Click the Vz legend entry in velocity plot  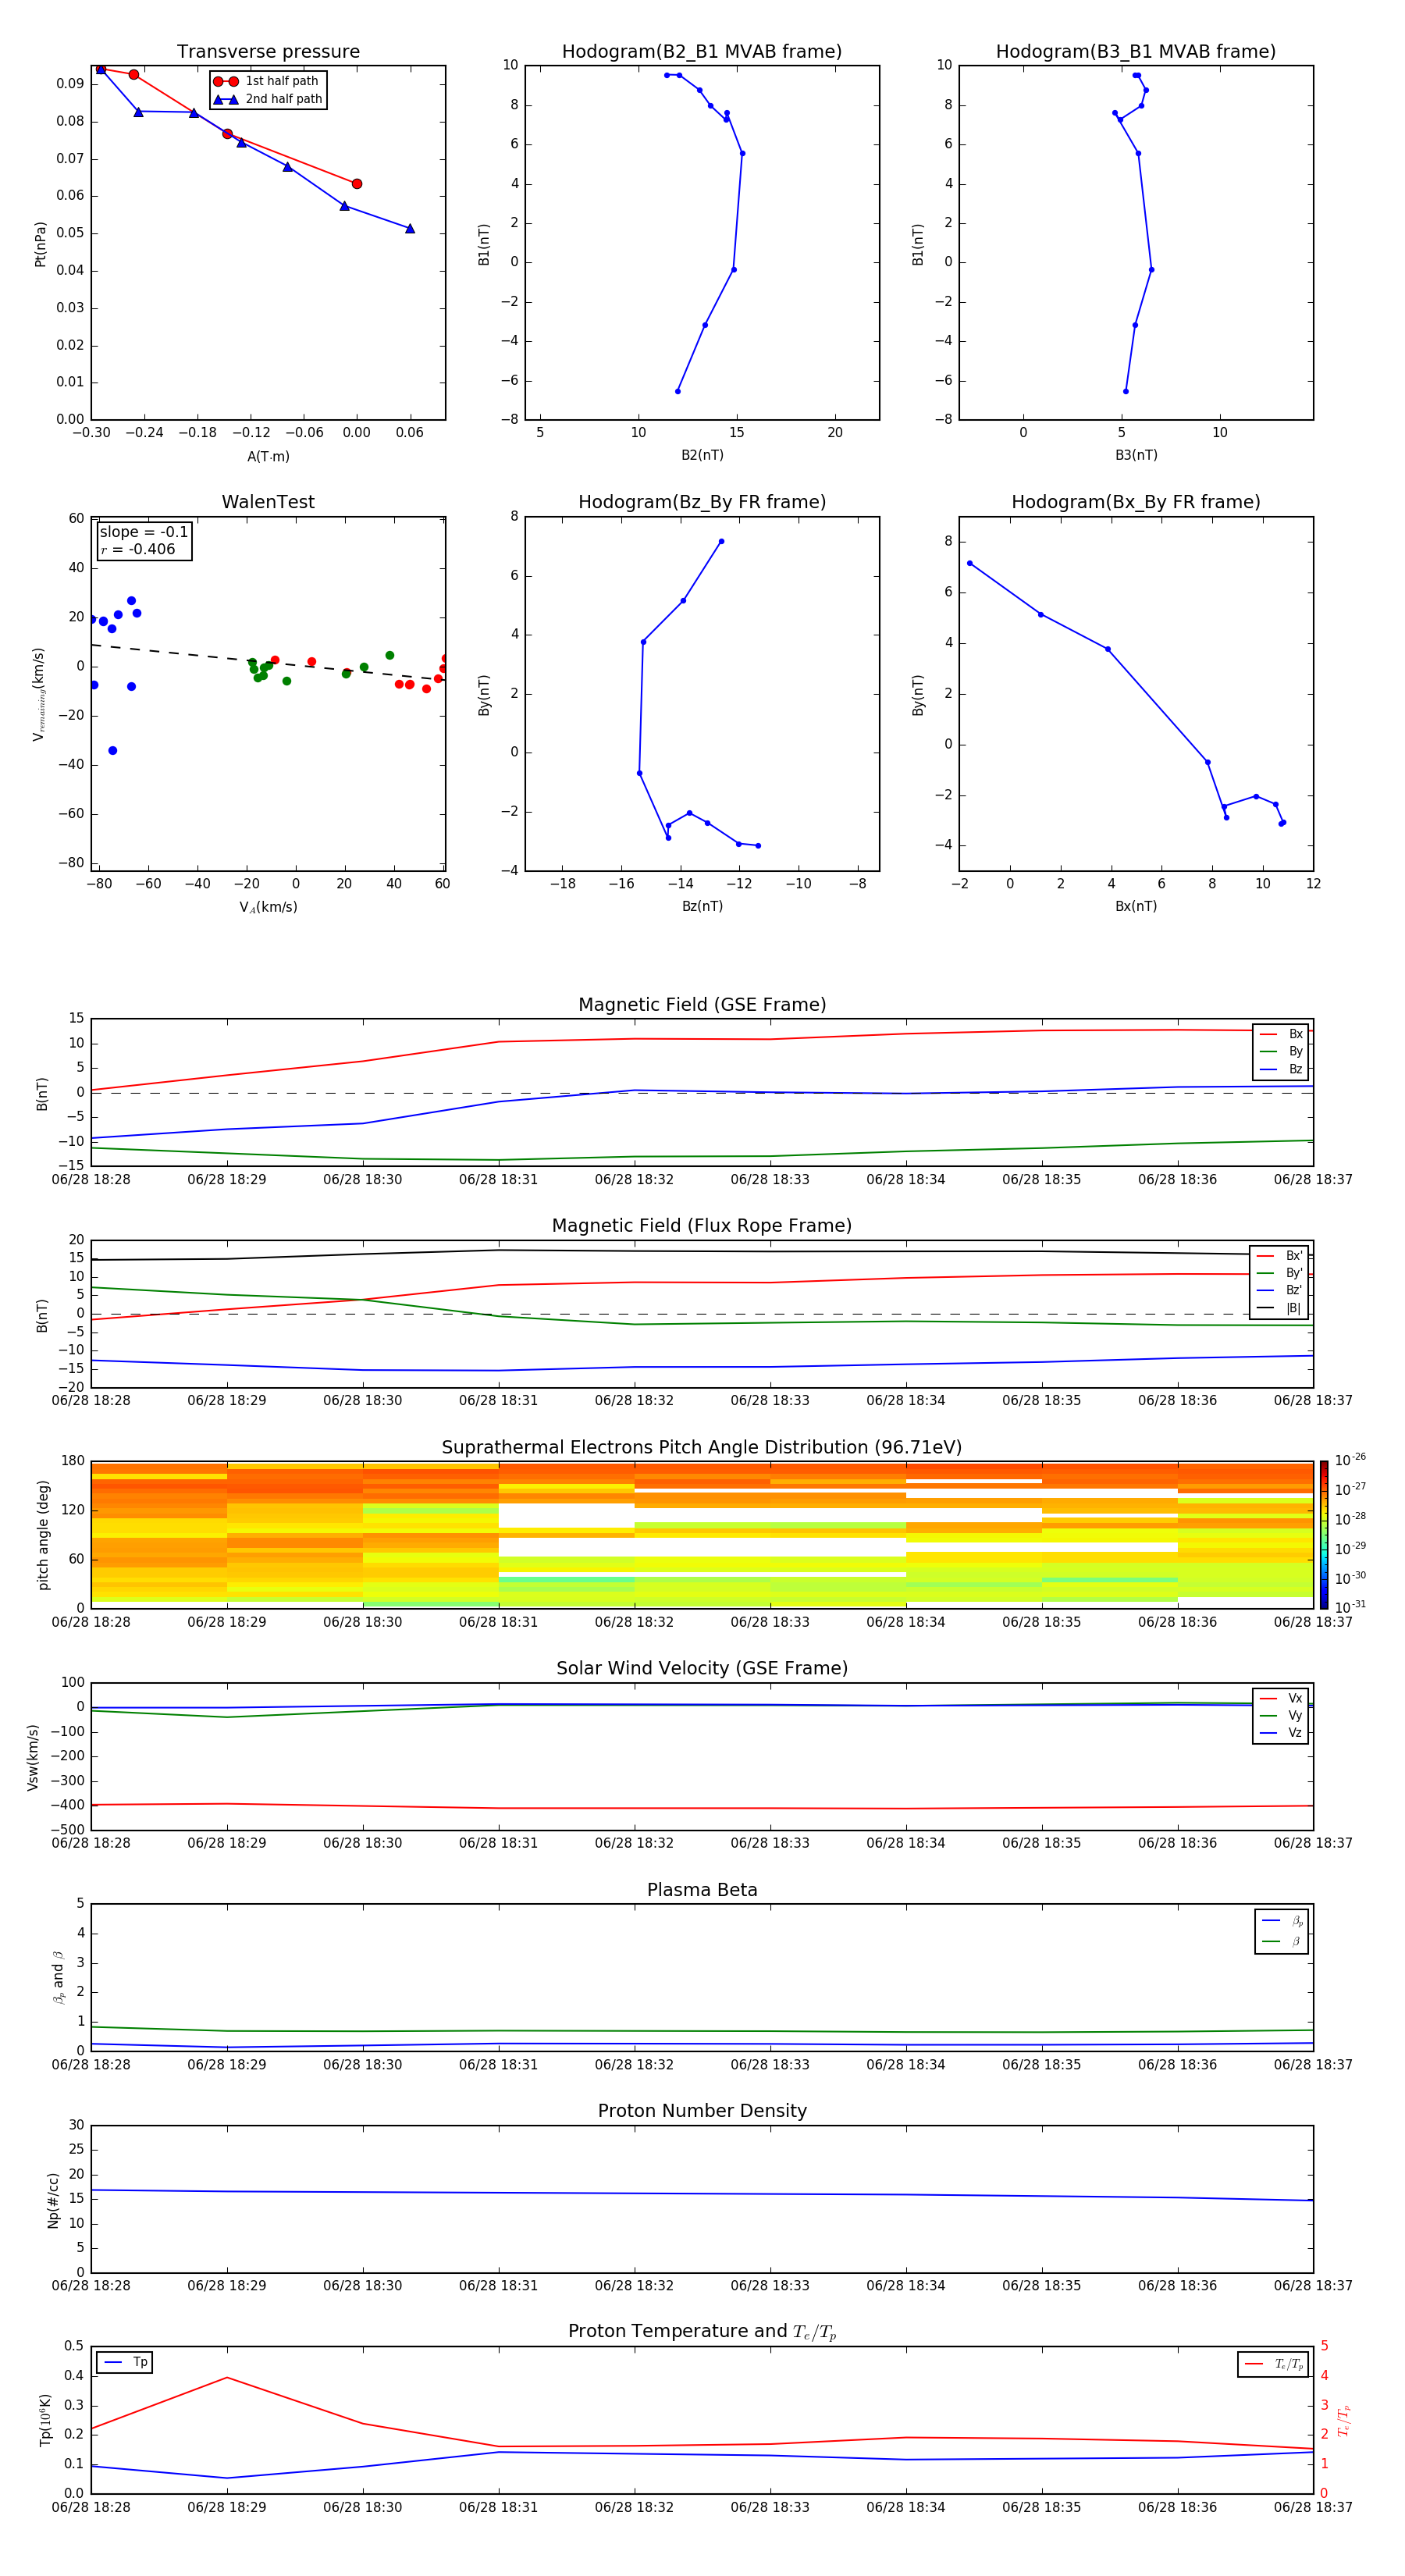coord(1281,1733)
